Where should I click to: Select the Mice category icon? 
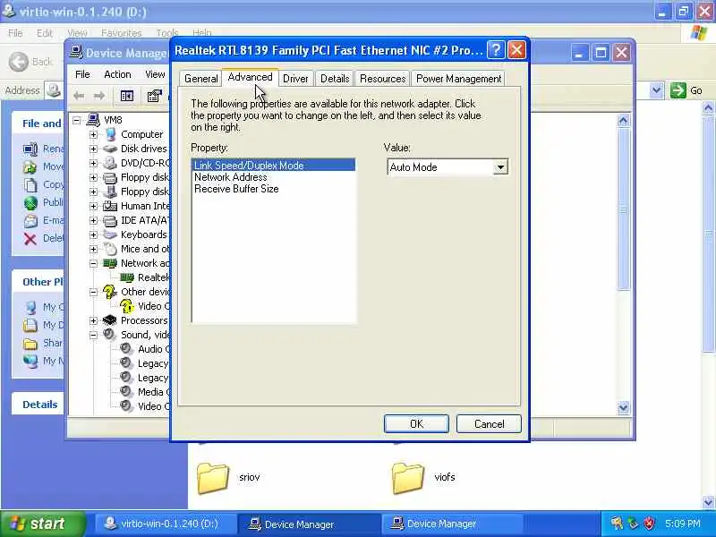click(110, 249)
